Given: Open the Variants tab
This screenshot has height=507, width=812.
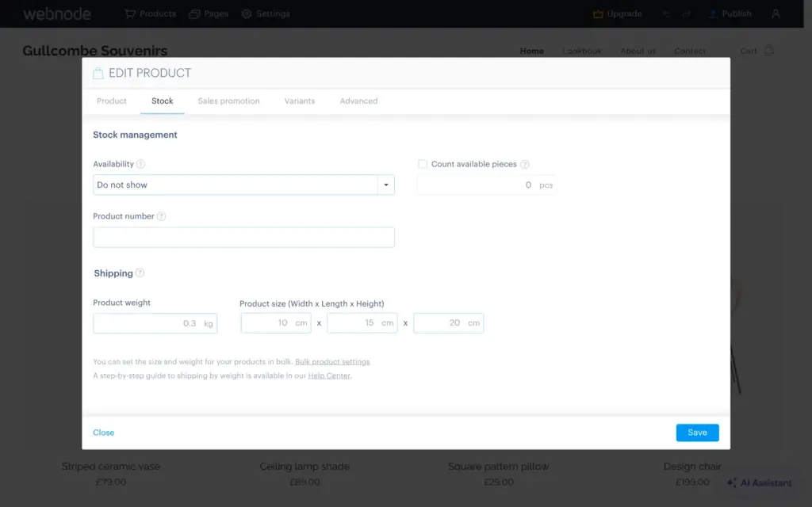Looking at the screenshot, I should pos(299,101).
